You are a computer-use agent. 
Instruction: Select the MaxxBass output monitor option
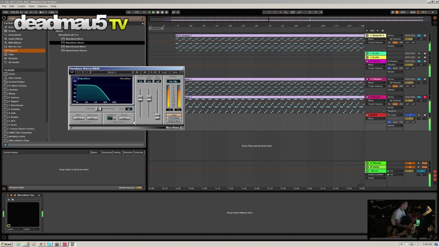coord(174,118)
